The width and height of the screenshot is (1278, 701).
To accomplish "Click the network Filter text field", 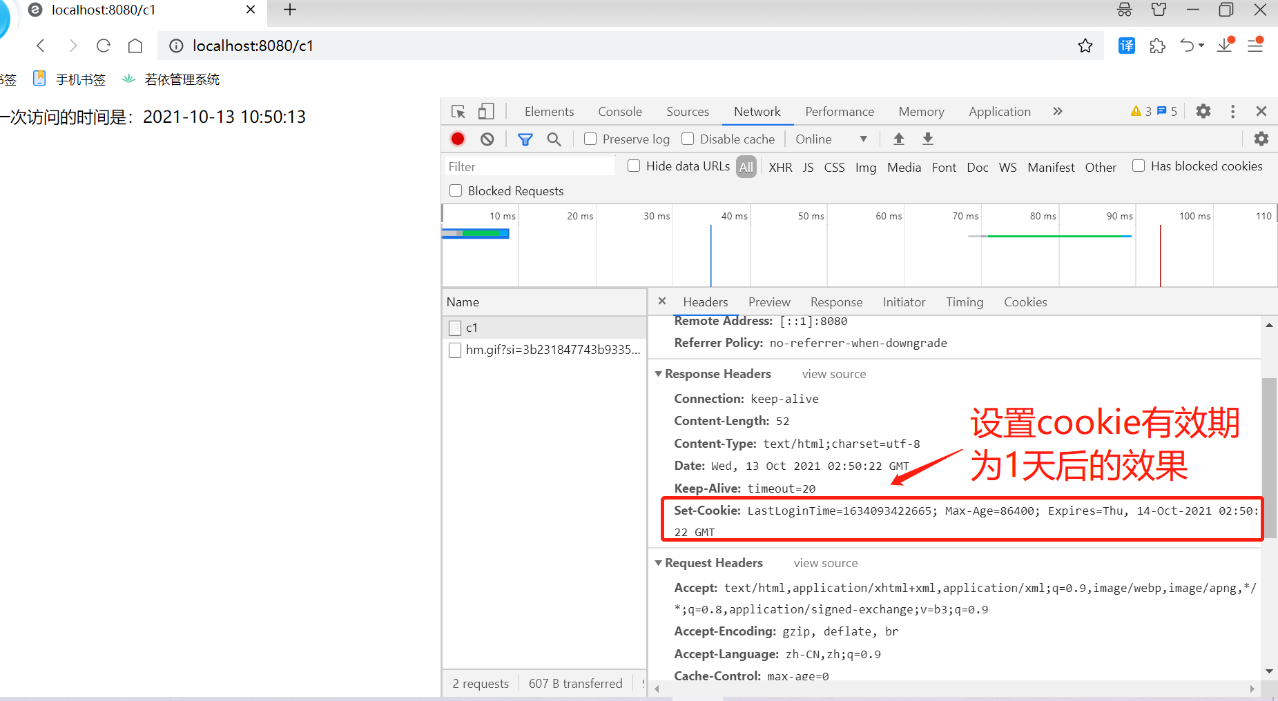I will tap(530, 166).
